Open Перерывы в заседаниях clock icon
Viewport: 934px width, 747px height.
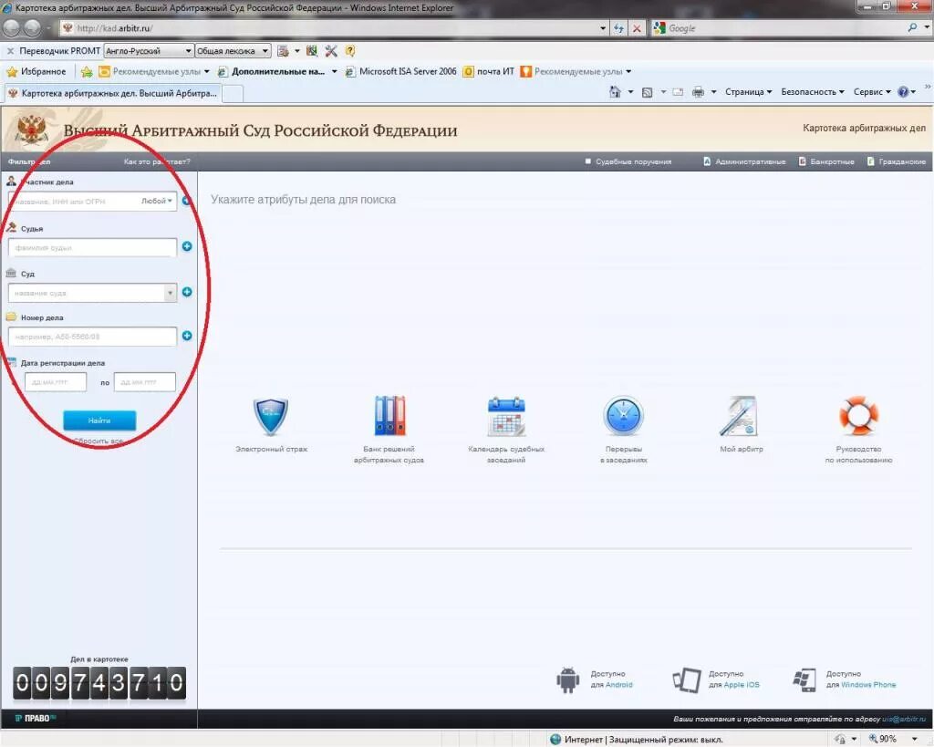(x=623, y=416)
